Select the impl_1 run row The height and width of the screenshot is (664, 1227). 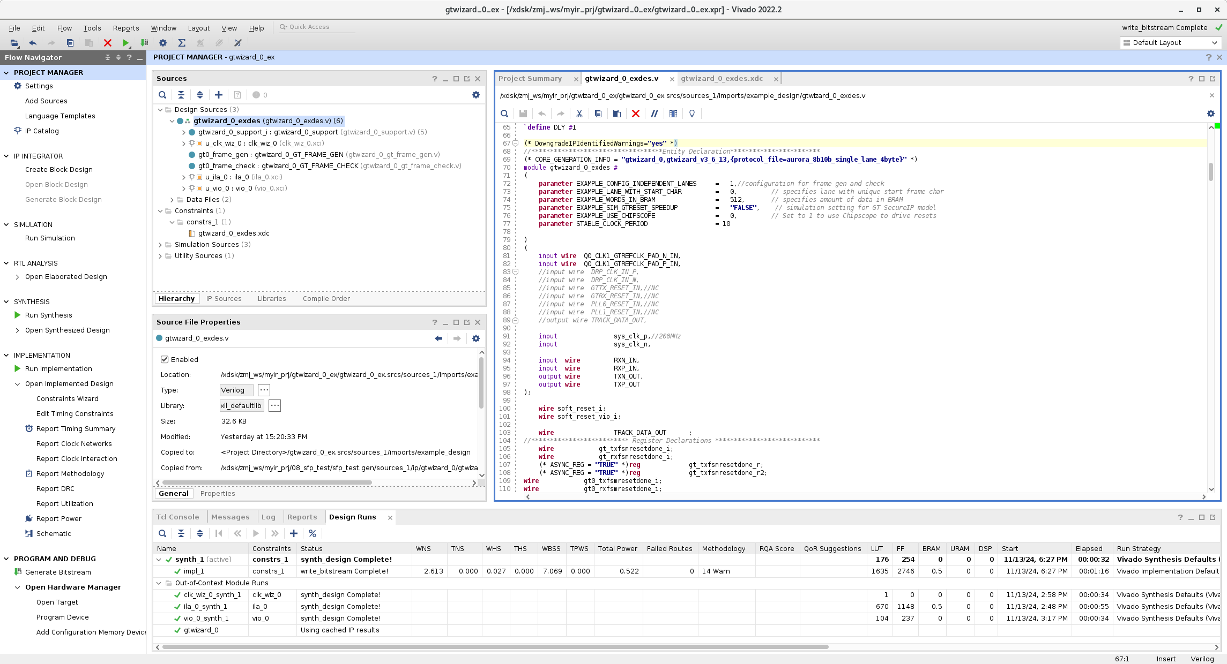(686, 571)
